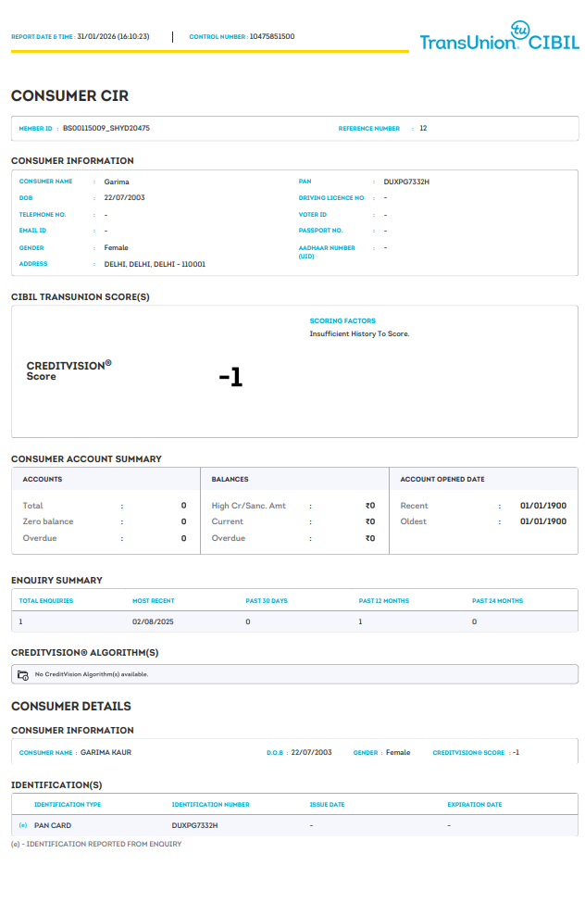Click the SCORING FACTORS heading

(342, 320)
